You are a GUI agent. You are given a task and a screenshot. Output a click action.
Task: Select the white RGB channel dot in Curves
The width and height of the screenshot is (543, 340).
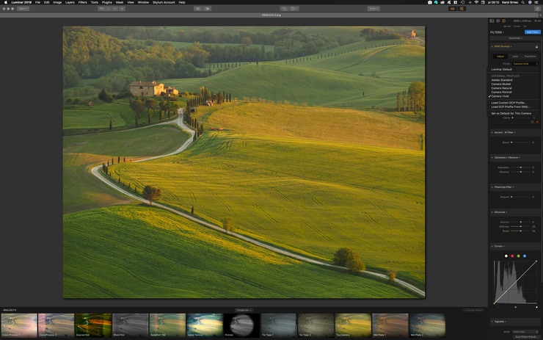pyautogui.click(x=506, y=256)
